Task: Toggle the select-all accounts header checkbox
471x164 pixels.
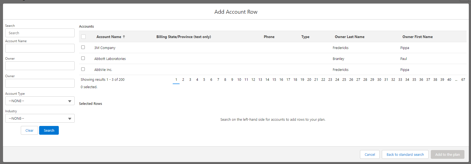Action: point(83,37)
